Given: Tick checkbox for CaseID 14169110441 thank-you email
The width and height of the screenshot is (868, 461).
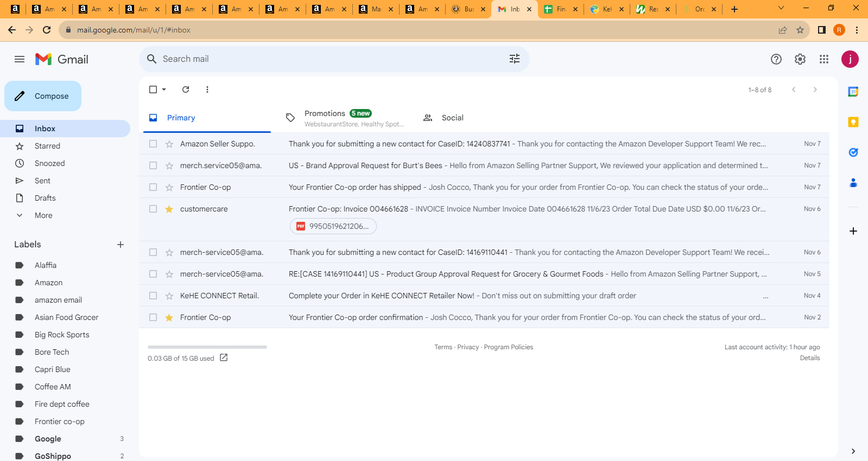Looking at the screenshot, I should pyautogui.click(x=153, y=252).
